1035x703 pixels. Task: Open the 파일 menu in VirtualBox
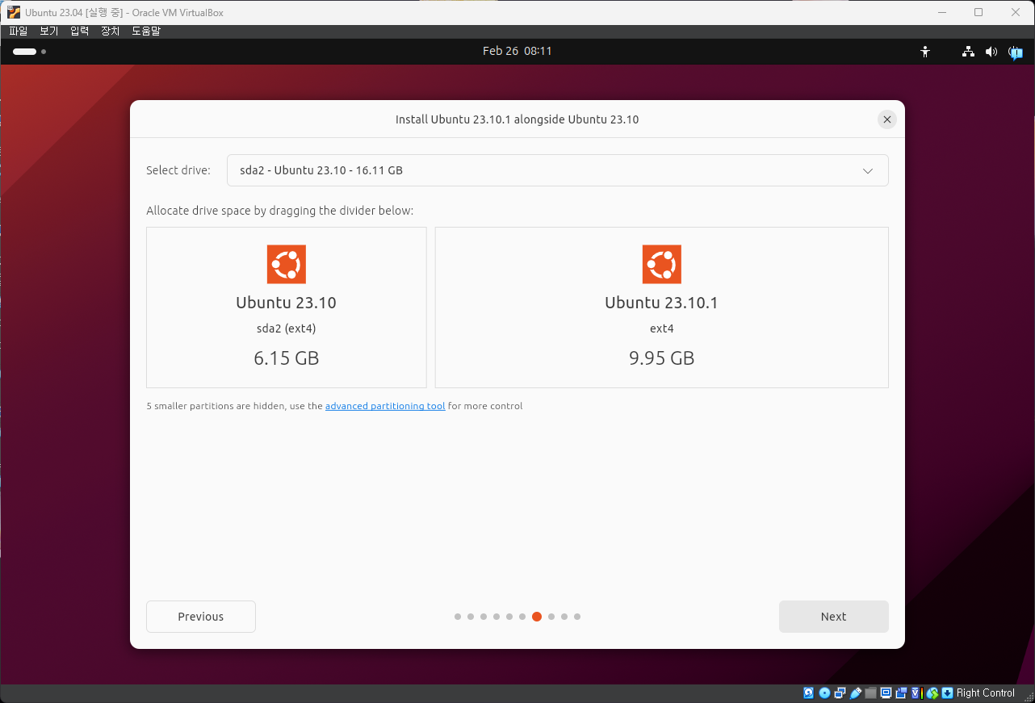click(x=18, y=31)
